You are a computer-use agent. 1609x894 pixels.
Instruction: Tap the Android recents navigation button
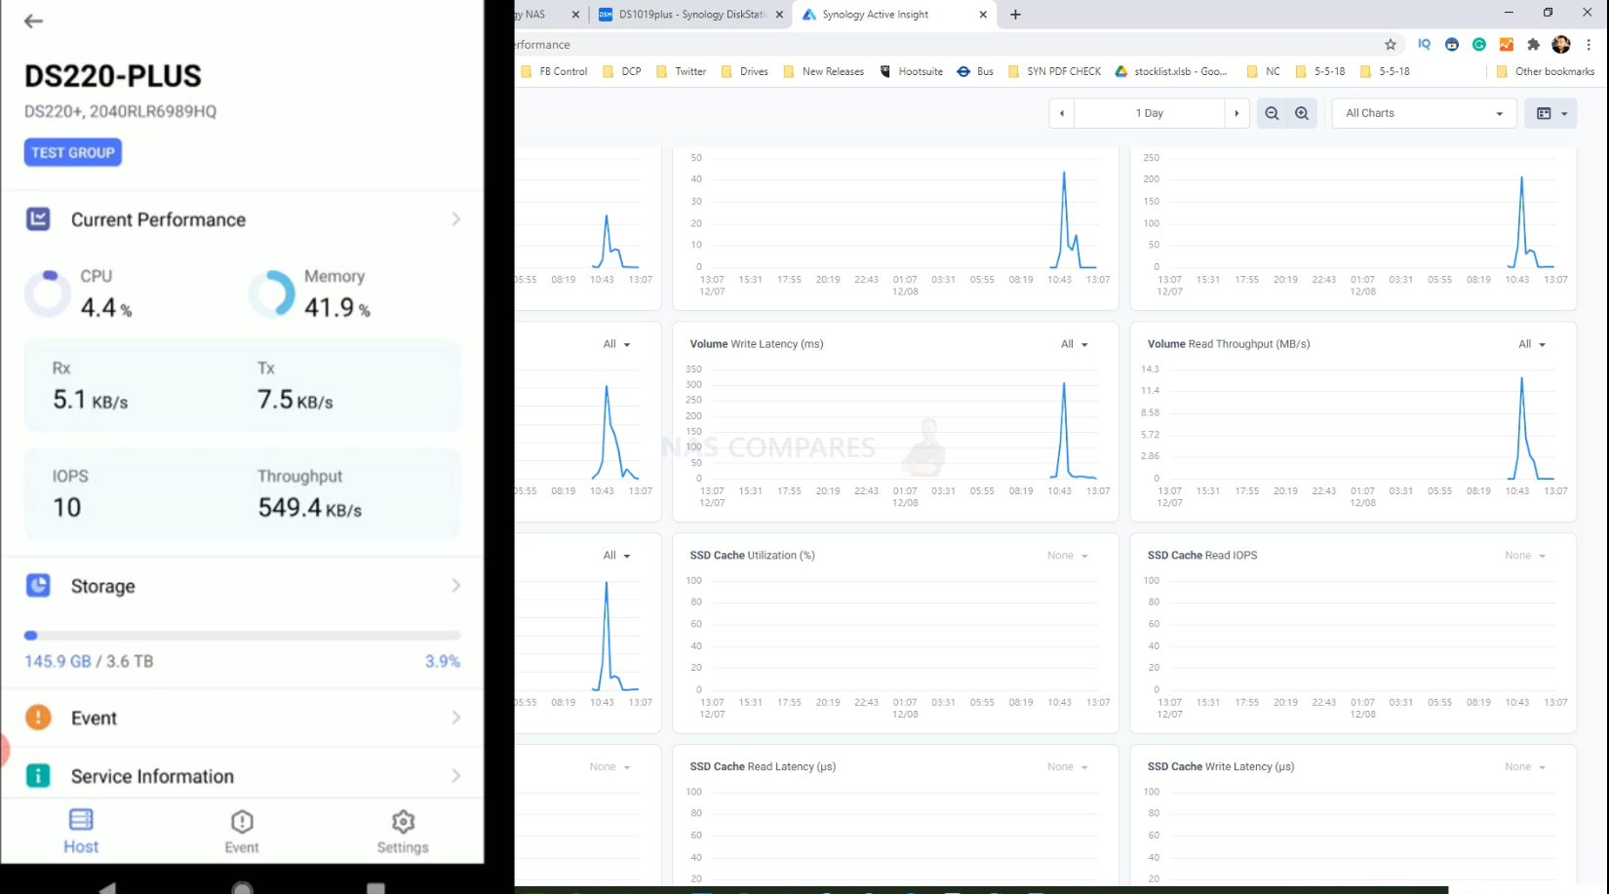375,888
